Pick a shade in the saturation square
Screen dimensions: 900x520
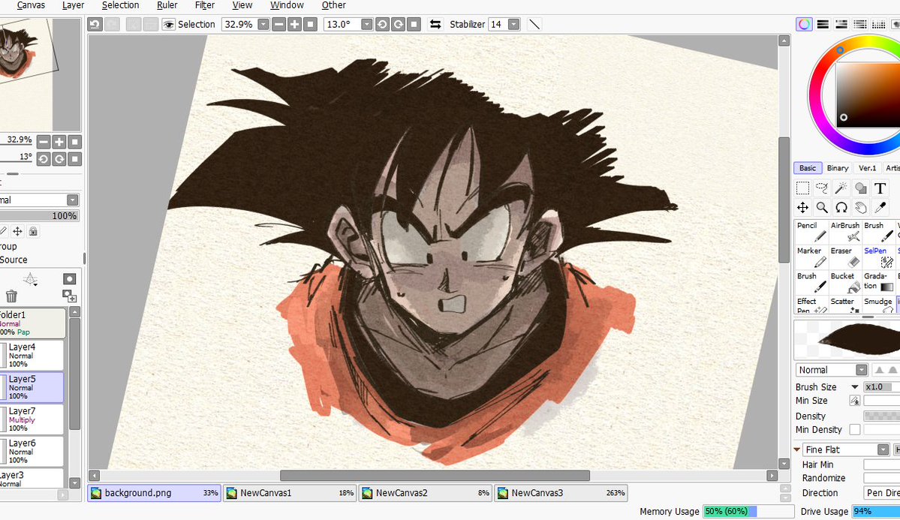(868, 95)
